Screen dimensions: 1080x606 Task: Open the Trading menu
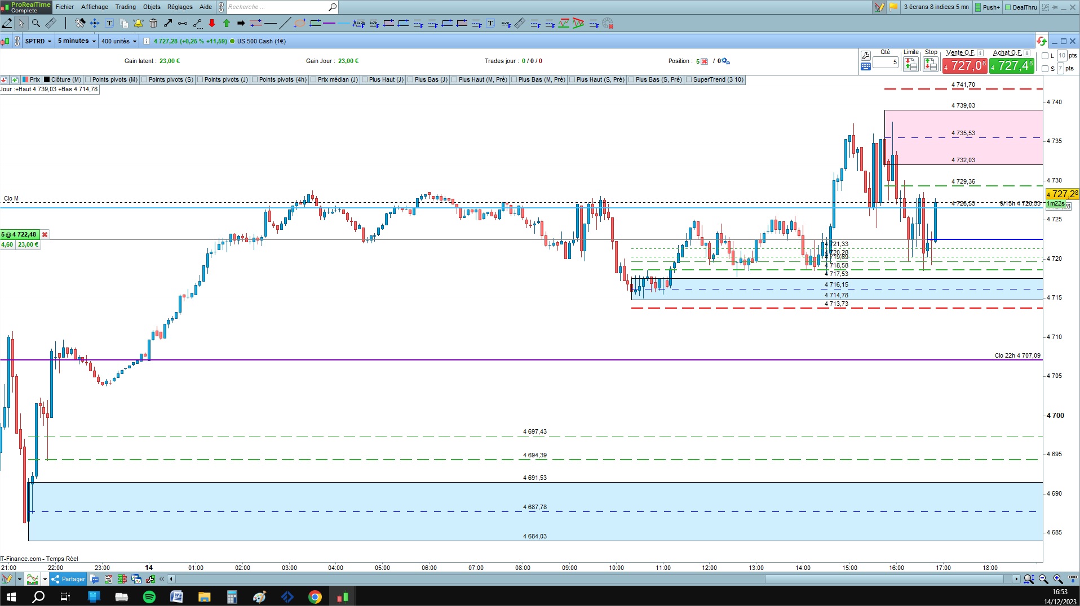(x=125, y=7)
